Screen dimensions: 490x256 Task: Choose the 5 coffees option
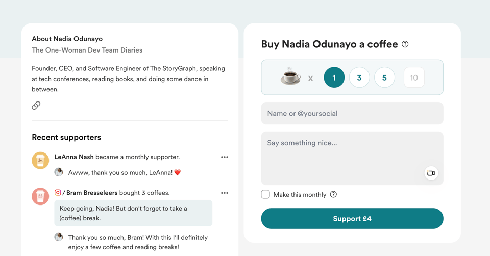pos(384,78)
